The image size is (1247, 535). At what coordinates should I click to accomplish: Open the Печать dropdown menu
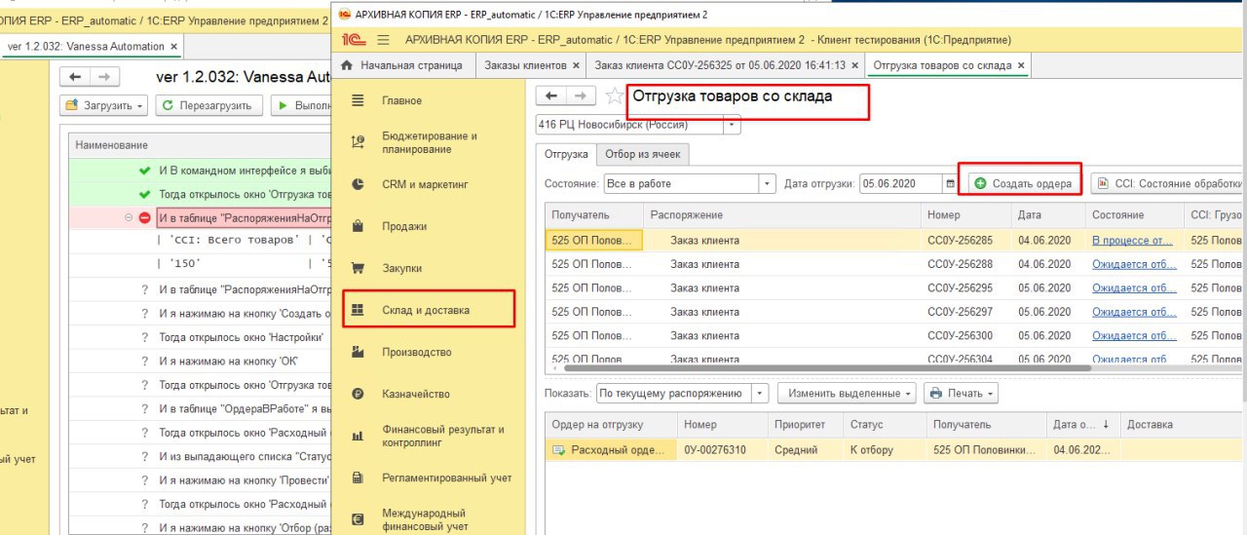coord(961,394)
